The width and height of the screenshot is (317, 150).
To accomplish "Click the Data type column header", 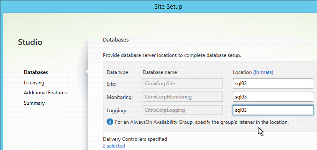I will point(117,72).
